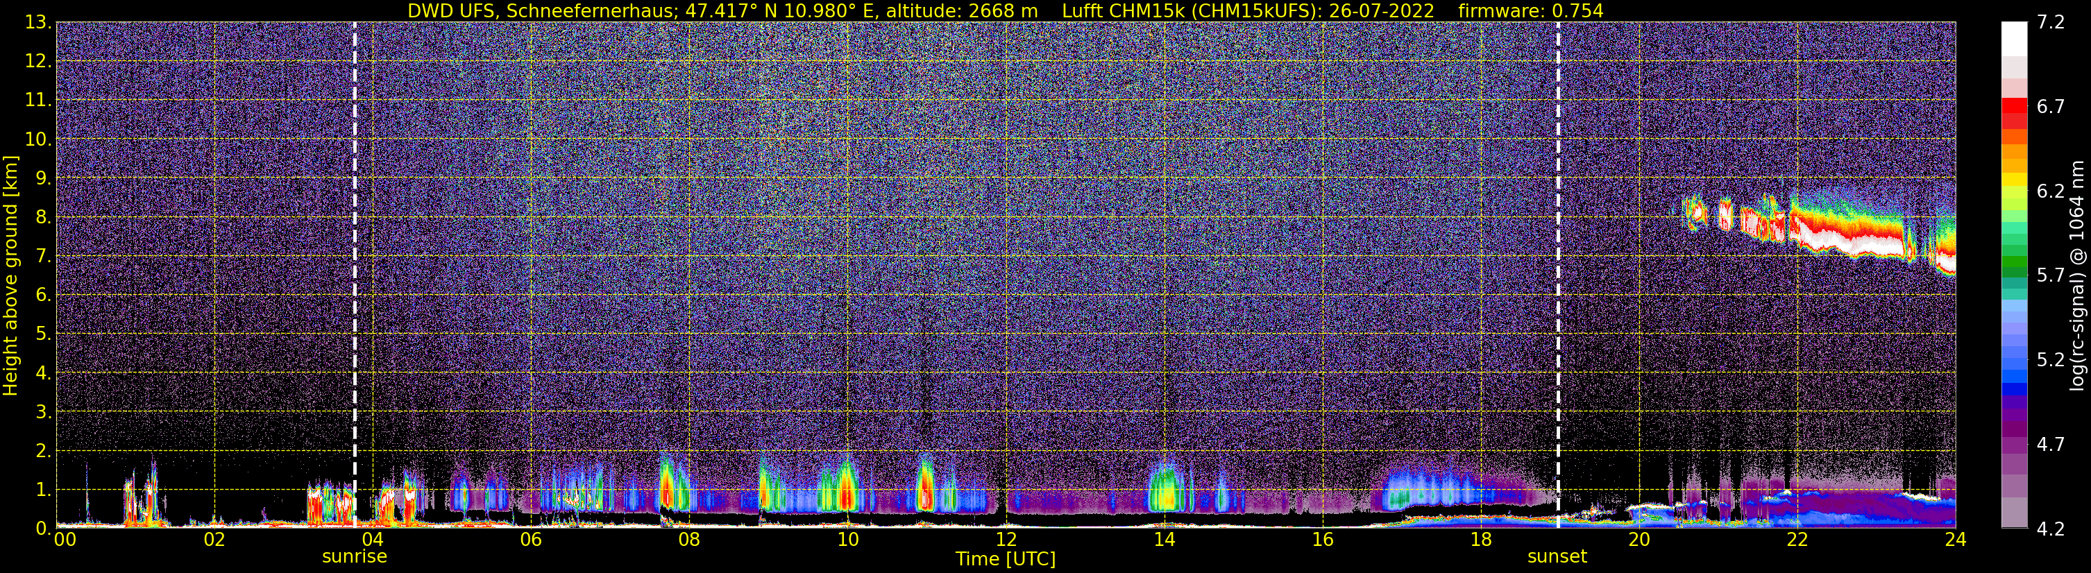Click the sunset label below the axis
The width and height of the screenshot is (2091, 573).
point(1557,557)
